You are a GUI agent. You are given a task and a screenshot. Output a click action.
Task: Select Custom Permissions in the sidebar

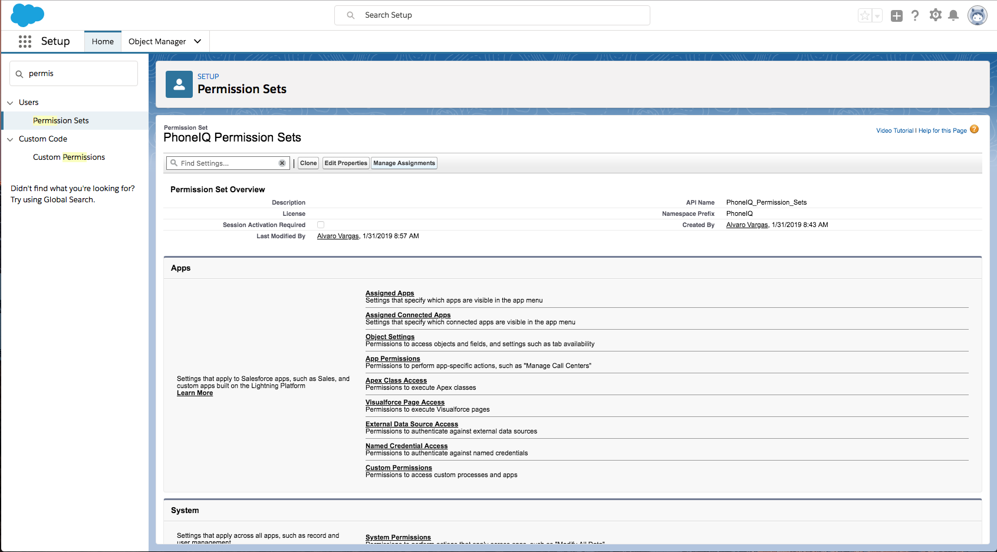coord(69,157)
